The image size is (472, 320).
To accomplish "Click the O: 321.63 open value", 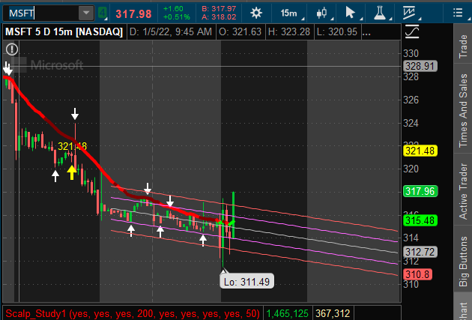I will click(240, 31).
